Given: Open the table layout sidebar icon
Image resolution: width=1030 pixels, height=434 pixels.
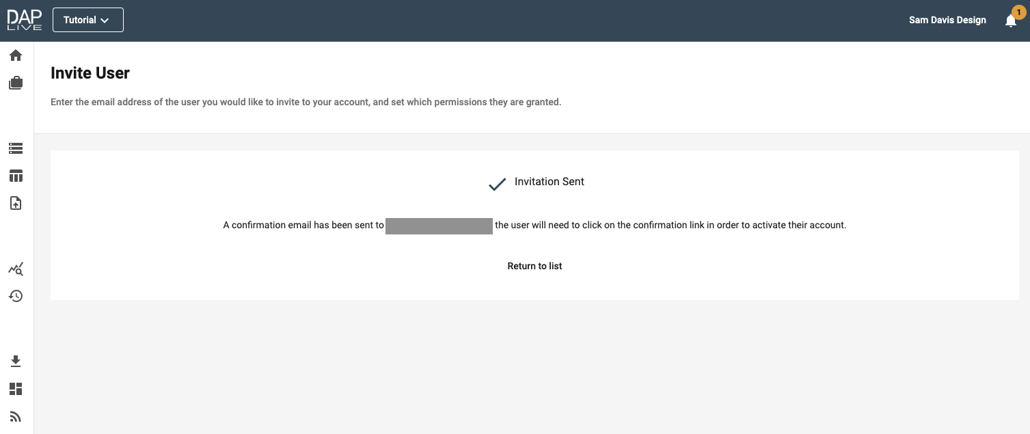Looking at the screenshot, I should 16,176.
